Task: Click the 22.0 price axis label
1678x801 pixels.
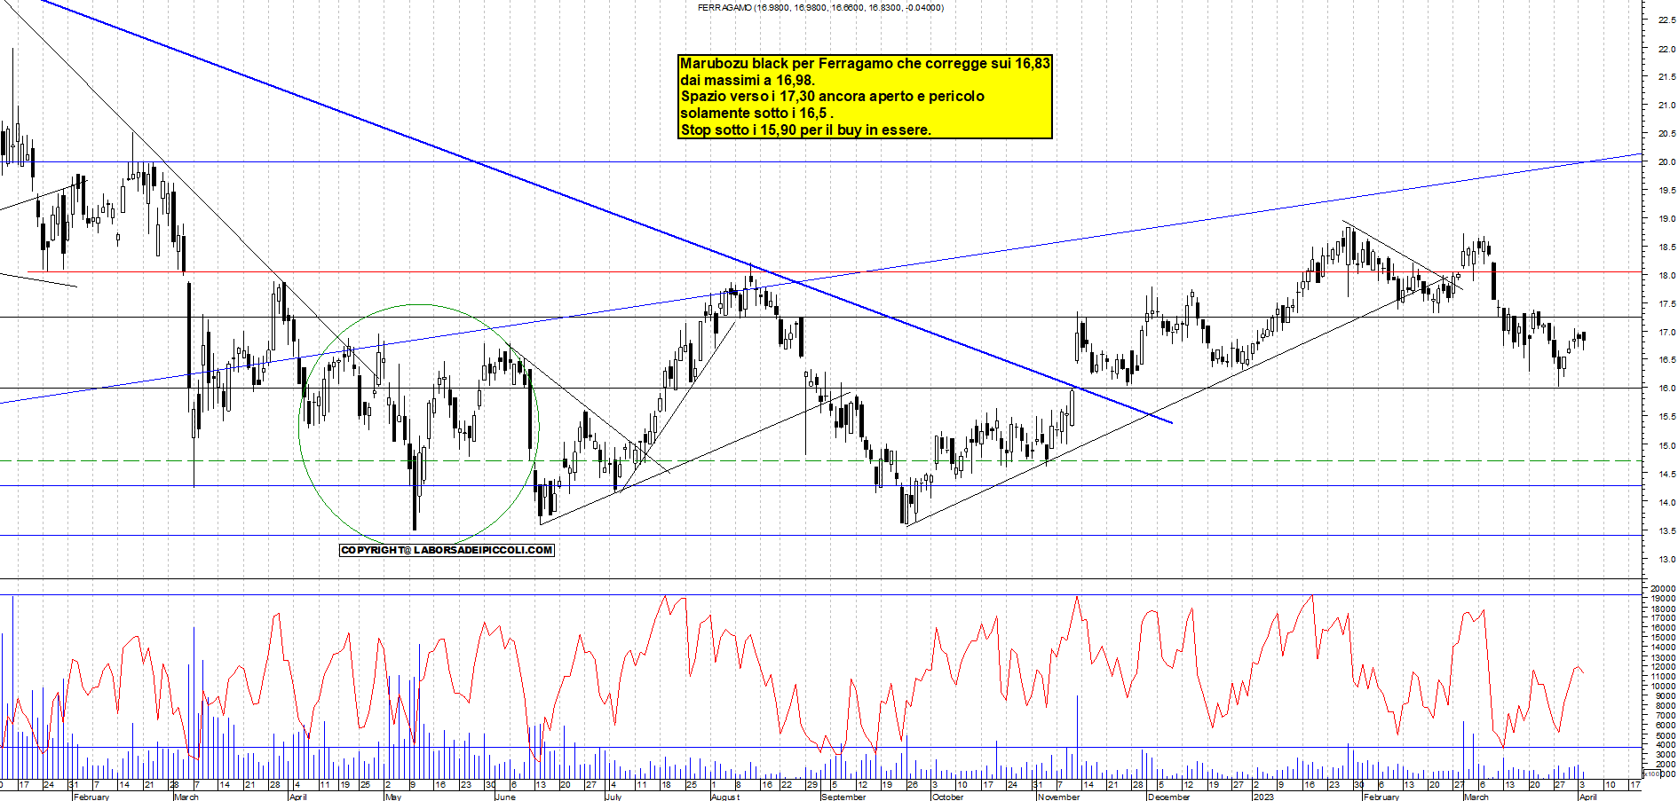Action: (1666, 50)
